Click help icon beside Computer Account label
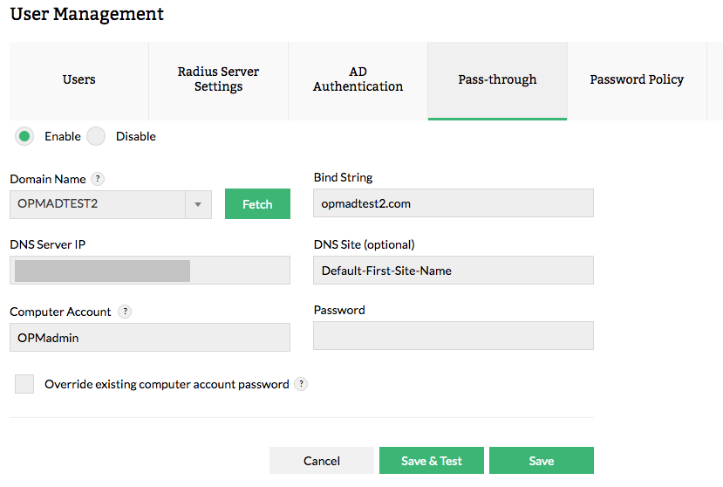723x487 pixels. click(x=125, y=312)
